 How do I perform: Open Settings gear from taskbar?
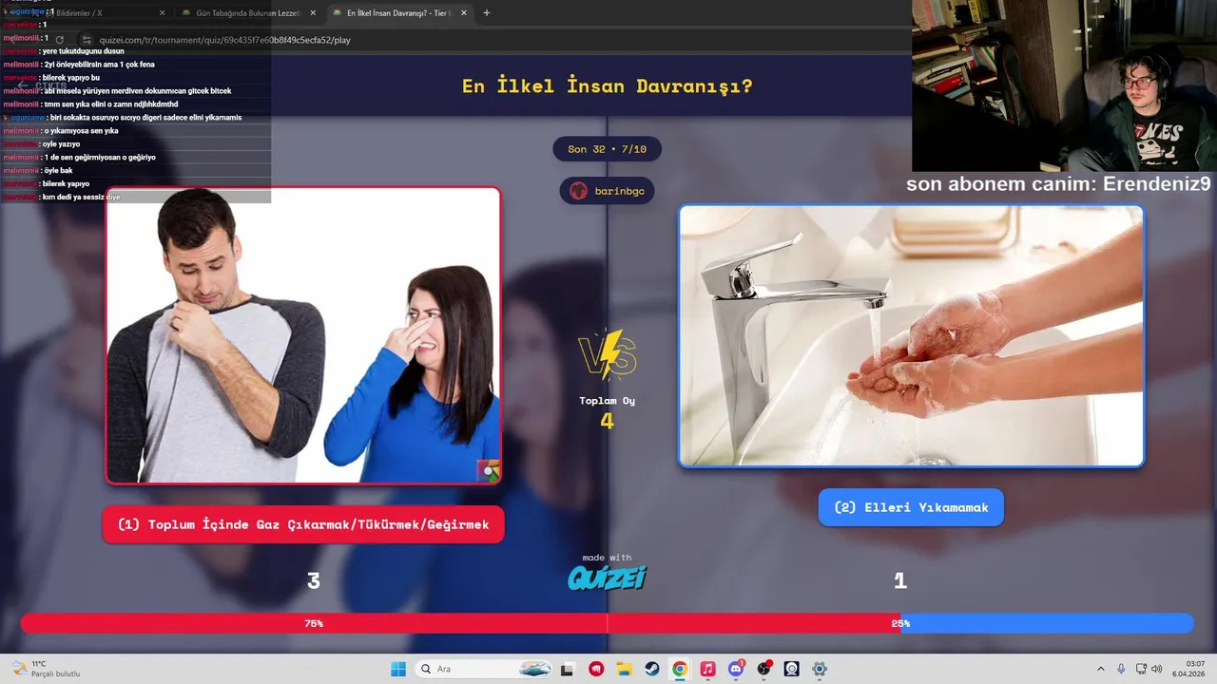pos(820,669)
